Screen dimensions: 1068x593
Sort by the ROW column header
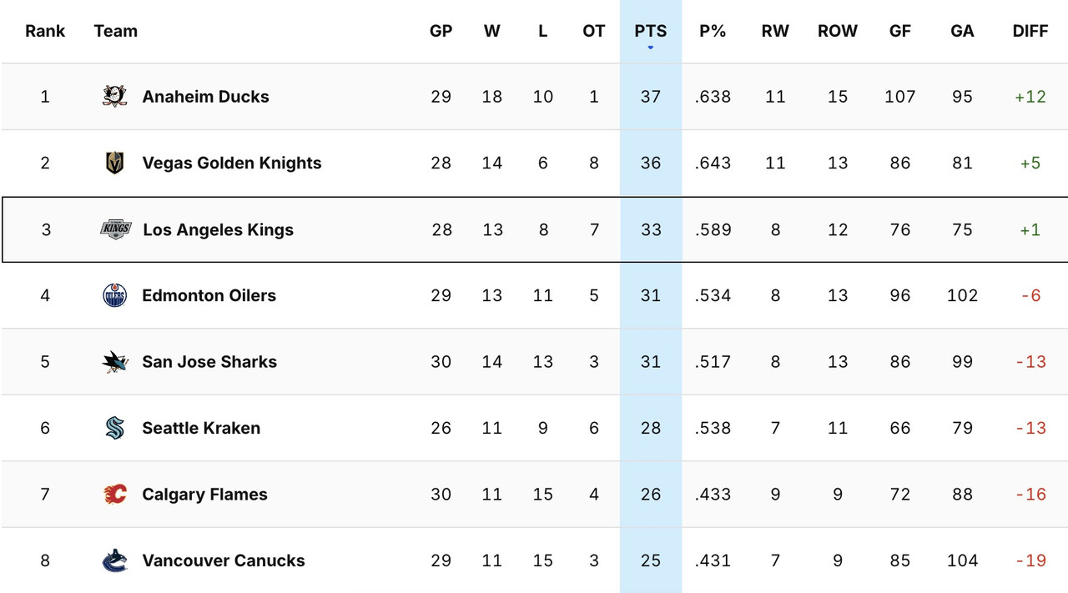837,31
